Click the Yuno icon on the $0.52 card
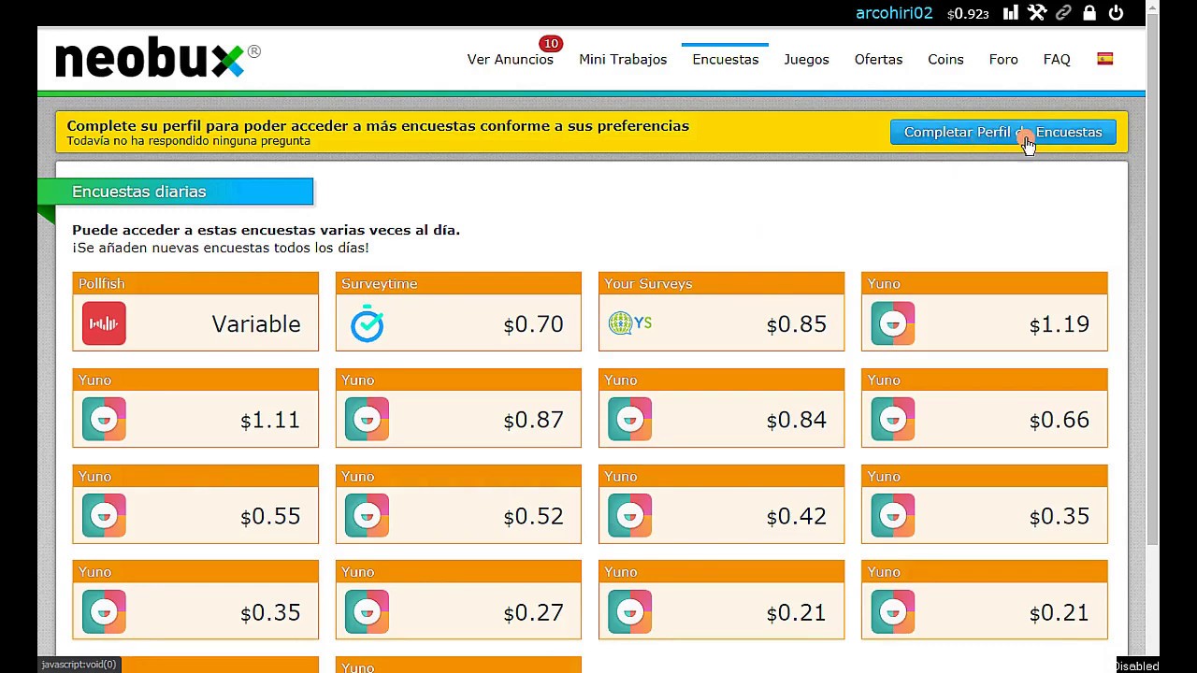Screen dimensions: 1197x673 pyautogui.click(x=367, y=516)
